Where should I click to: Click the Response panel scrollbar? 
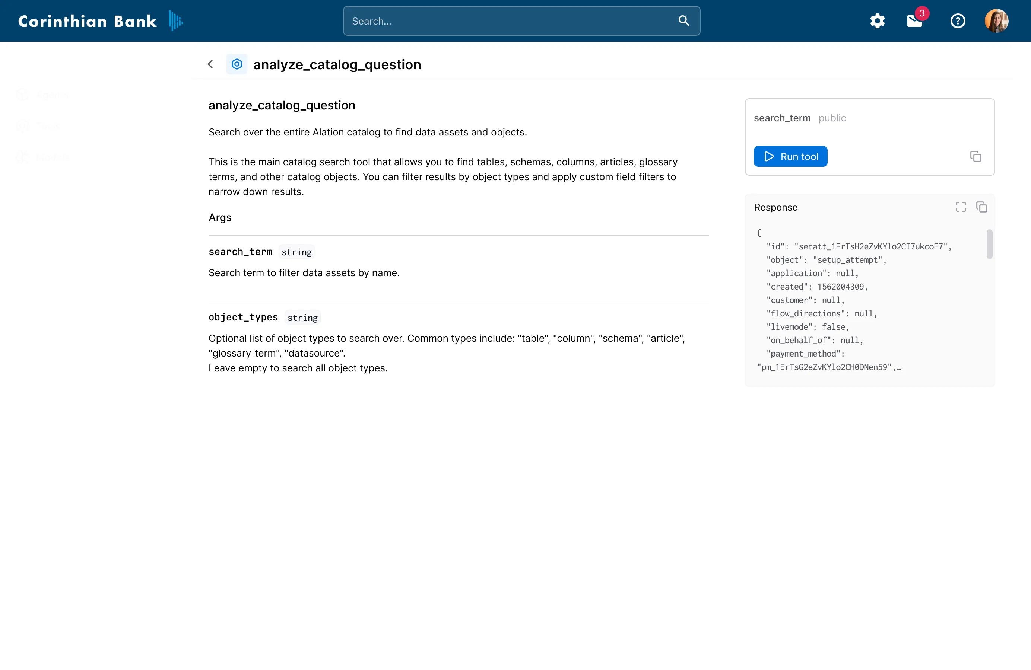tap(990, 245)
